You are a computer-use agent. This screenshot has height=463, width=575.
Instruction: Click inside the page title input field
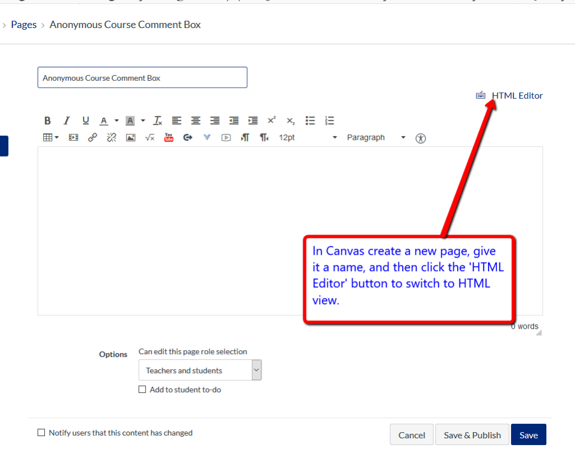[x=142, y=77]
